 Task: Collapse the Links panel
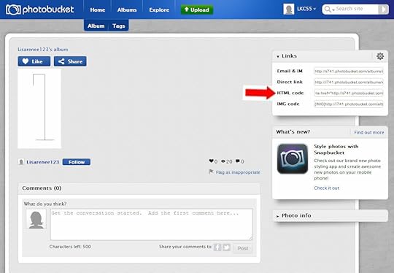(278, 56)
